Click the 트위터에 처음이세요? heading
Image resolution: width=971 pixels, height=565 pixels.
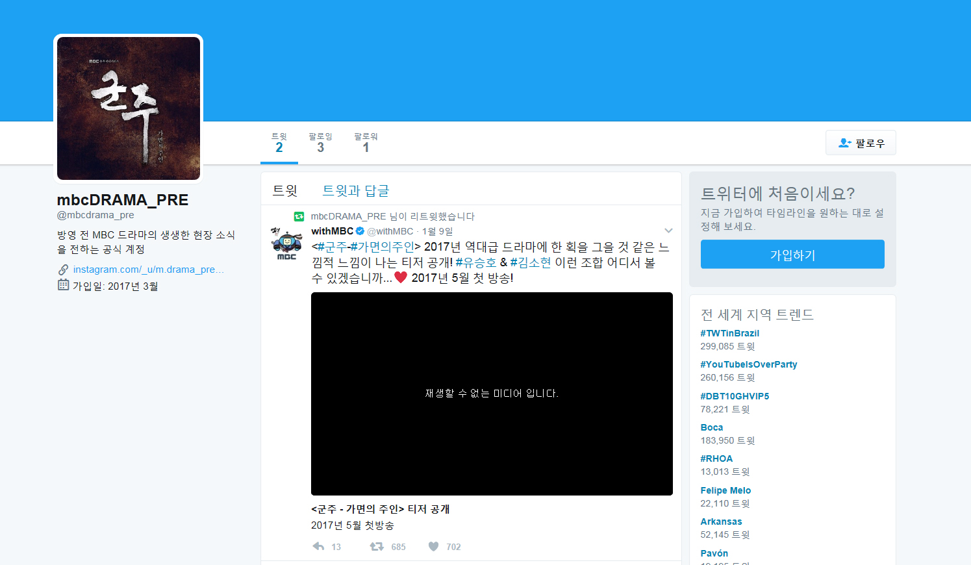pyautogui.click(x=778, y=194)
